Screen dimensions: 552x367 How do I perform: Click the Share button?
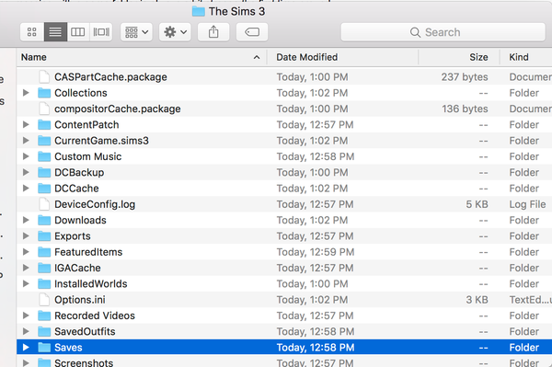pos(213,32)
